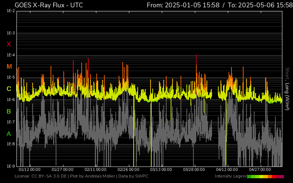
Task: Click the 02/26 00:00 x-axis label
Action: point(129,169)
